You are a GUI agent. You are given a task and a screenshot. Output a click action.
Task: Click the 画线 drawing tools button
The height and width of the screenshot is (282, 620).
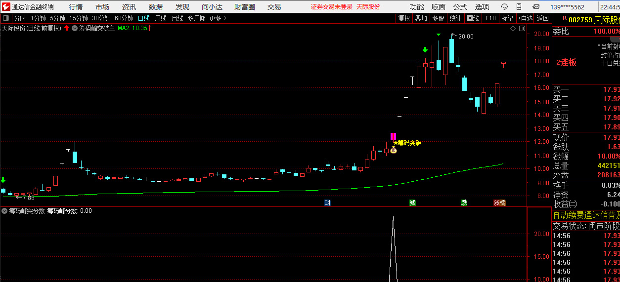473,18
